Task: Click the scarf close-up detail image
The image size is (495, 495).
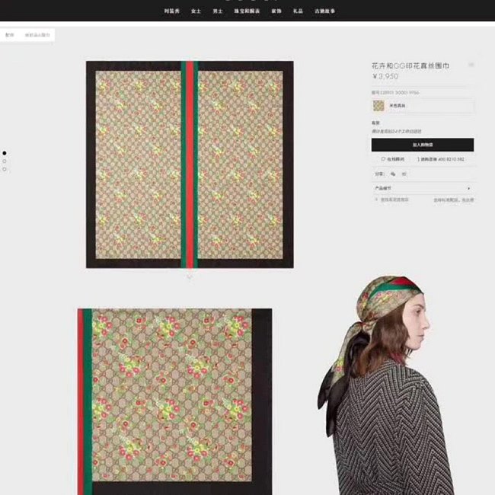Action: 174,401
